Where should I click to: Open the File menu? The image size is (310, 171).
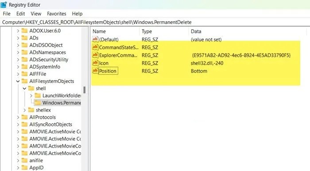click(x=7, y=14)
